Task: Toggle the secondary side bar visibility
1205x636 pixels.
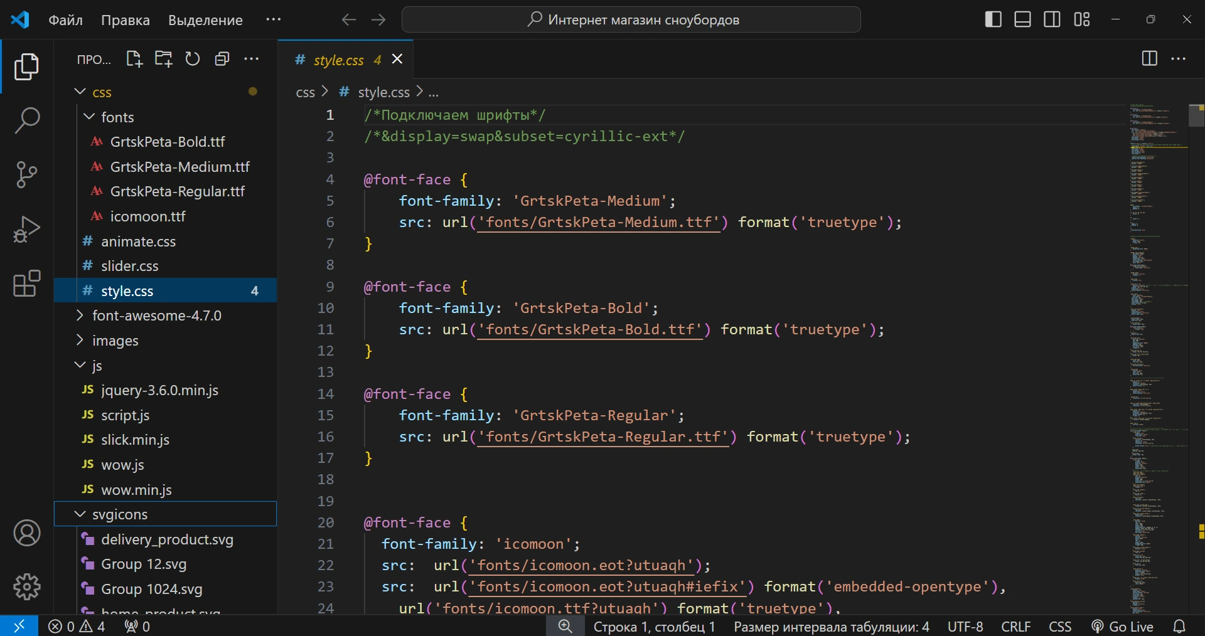Action: click(1052, 19)
